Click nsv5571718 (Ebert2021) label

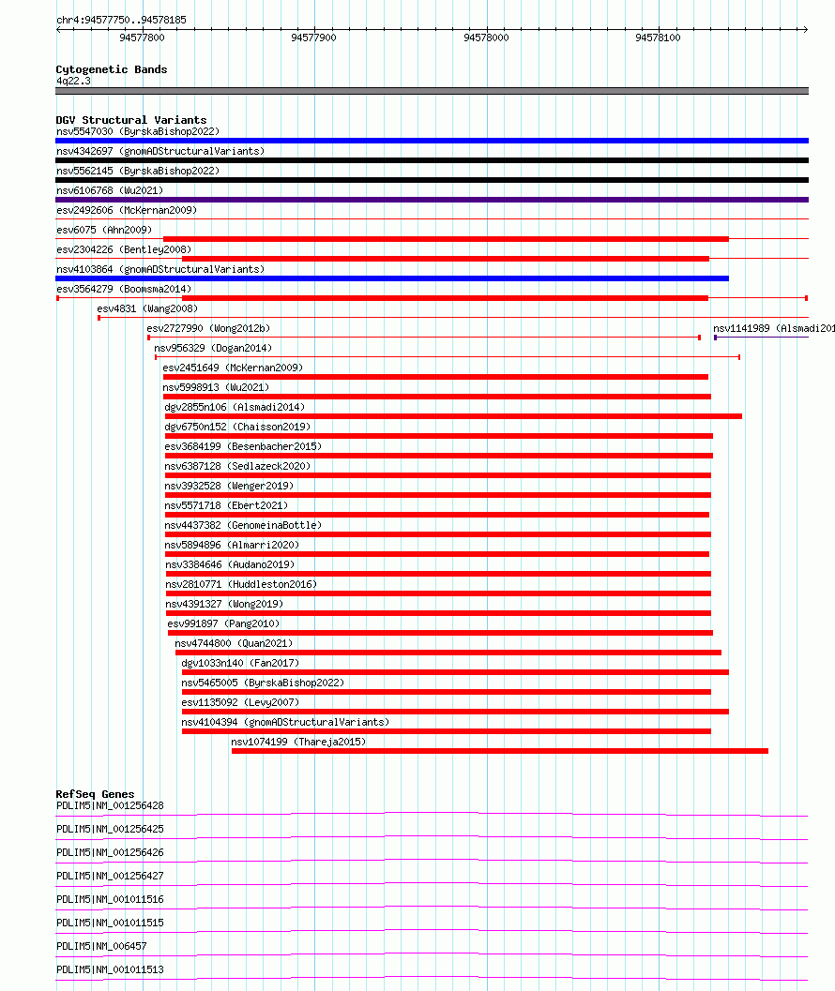click(x=226, y=505)
